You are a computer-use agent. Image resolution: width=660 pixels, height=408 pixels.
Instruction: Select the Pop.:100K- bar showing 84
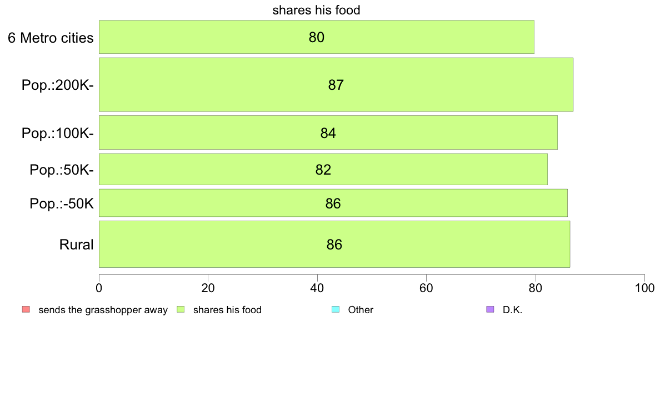click(x=328, y=132)
